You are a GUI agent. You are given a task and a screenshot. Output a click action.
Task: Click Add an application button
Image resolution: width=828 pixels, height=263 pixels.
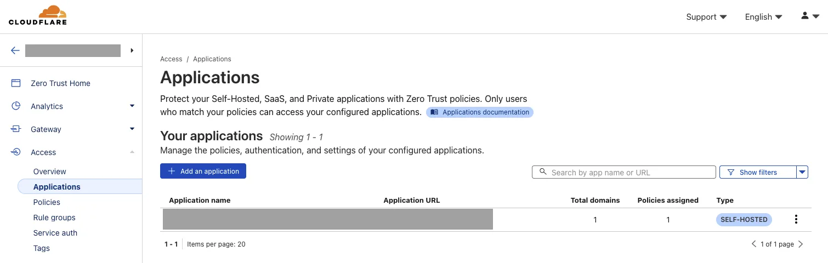click(203, 171)
